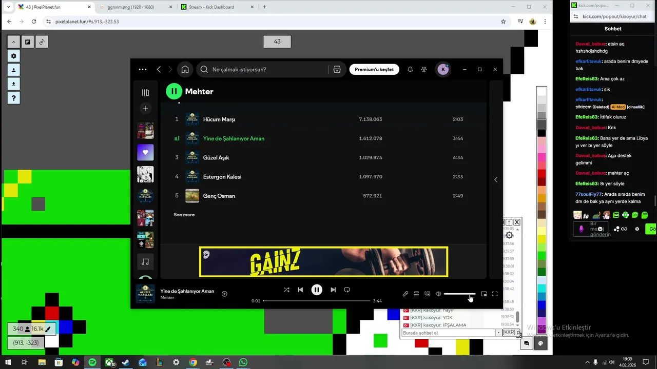The image size is (657, 369).
Task: Click the GAINZ advertisement banner
Action: pyautogui.click(x=323, y=262)
